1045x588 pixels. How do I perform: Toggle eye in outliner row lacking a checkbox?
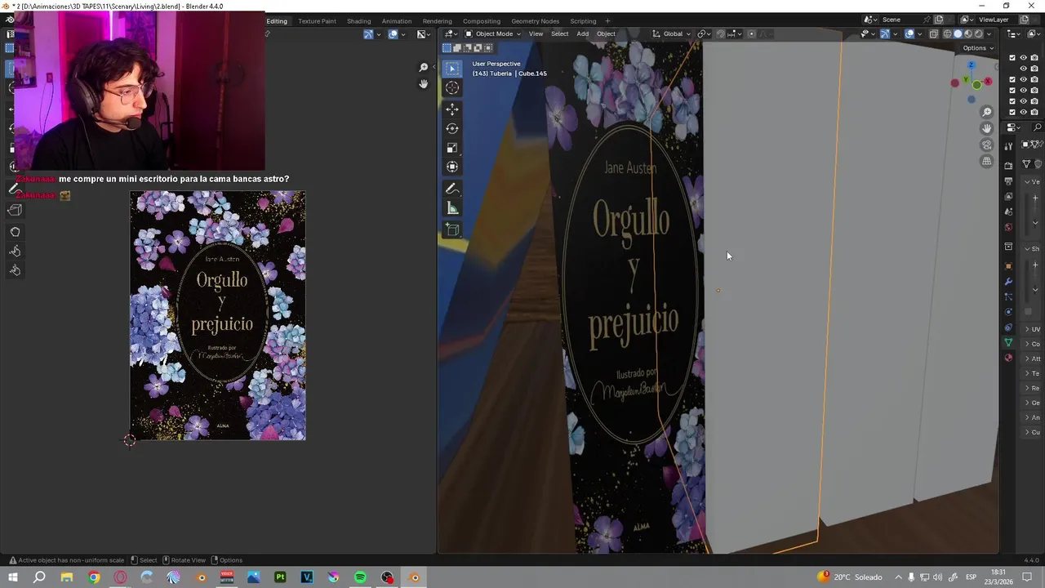tap(1023, 69)
